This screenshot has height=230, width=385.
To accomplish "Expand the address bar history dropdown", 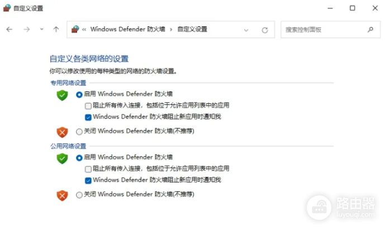I will coord(246,30).
